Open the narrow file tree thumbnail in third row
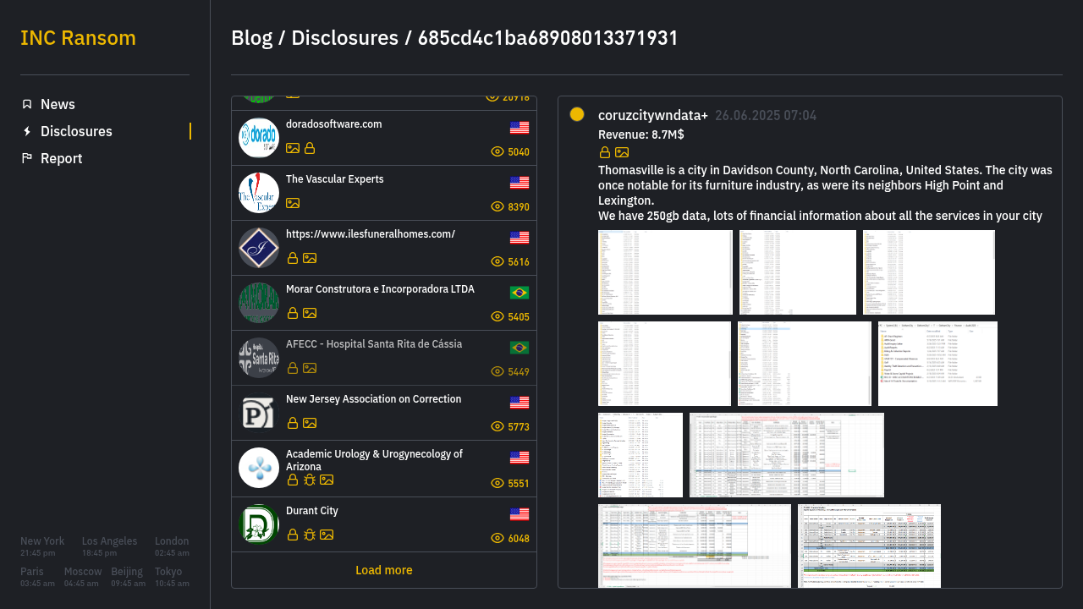The image size is (1083, 609). (x=640, y=455)
